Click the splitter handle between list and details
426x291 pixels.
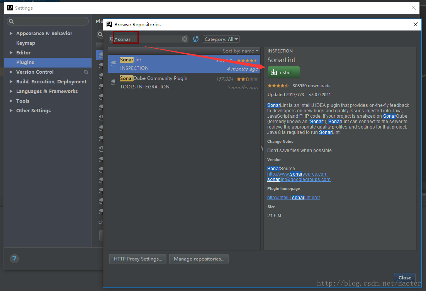click(x=262, y=149)
